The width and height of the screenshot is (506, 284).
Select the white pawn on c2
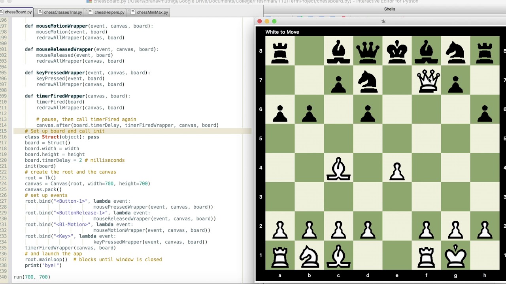tap(338, 230)
